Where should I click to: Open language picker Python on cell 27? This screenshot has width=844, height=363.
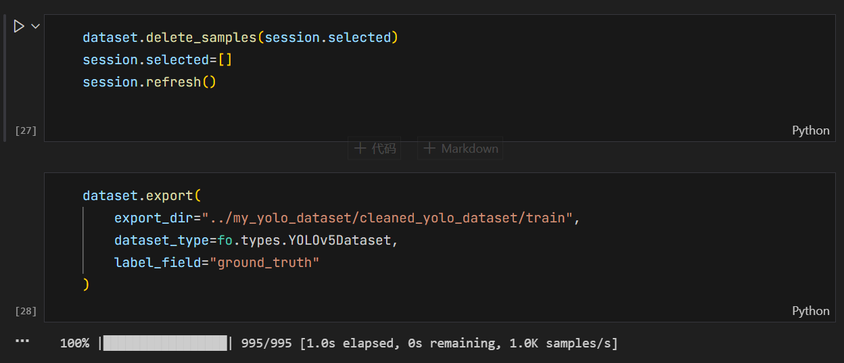pyautogui.click(x=810, y=130)
